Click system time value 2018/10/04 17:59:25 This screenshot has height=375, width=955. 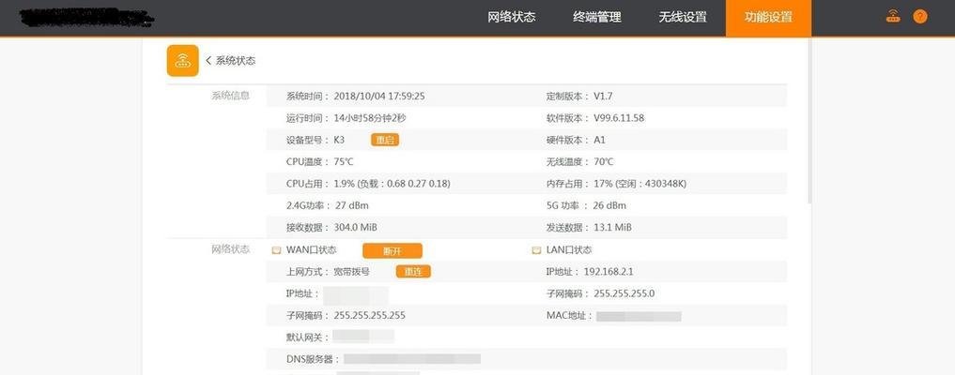tap(379, 96)
